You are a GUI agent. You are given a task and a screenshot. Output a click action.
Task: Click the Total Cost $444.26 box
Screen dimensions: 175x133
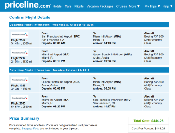click(x=148, y=121)
